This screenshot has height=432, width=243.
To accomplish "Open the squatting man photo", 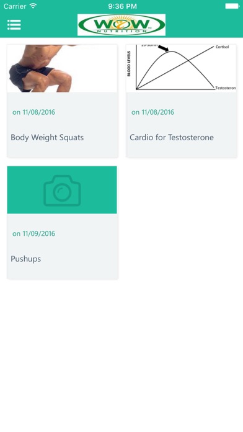I will [62, 68].
